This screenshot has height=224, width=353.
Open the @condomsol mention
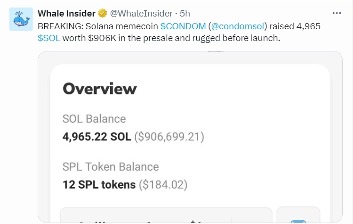pos(238,26)
